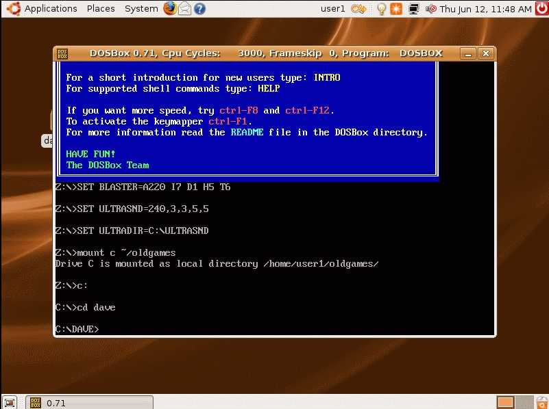The height and width of the screenshot is (409, 549).
Task: Click the keyring keys icon in panel
Action: (x=358, y=9)
